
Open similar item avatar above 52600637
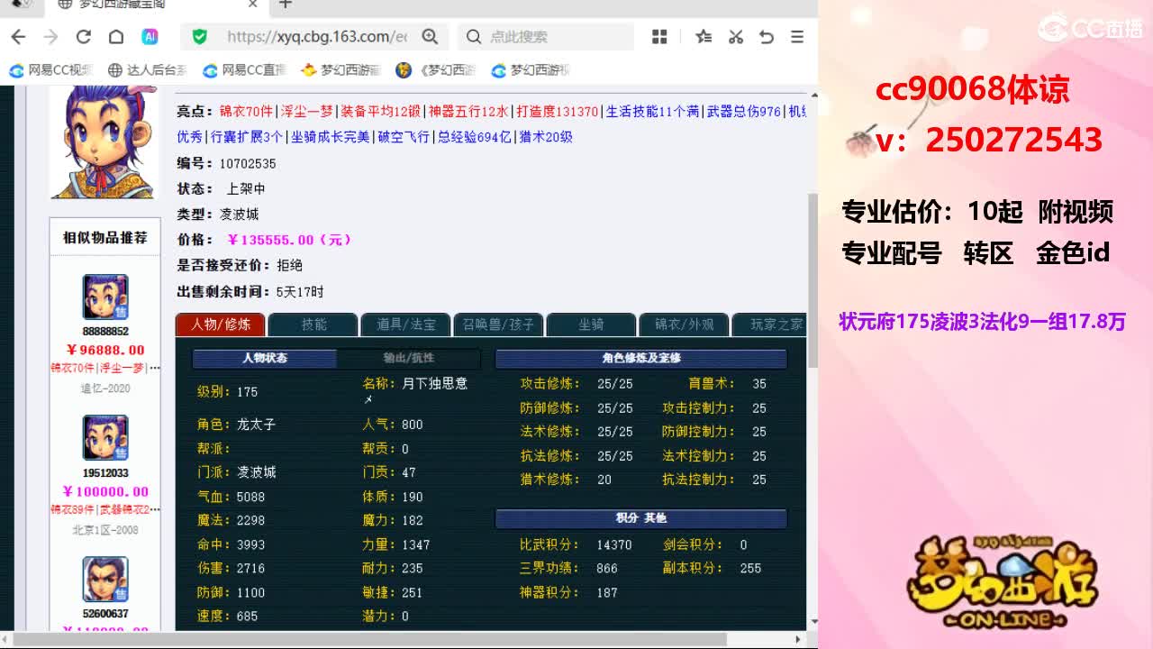pyautogui.click(x=105, y=580)
